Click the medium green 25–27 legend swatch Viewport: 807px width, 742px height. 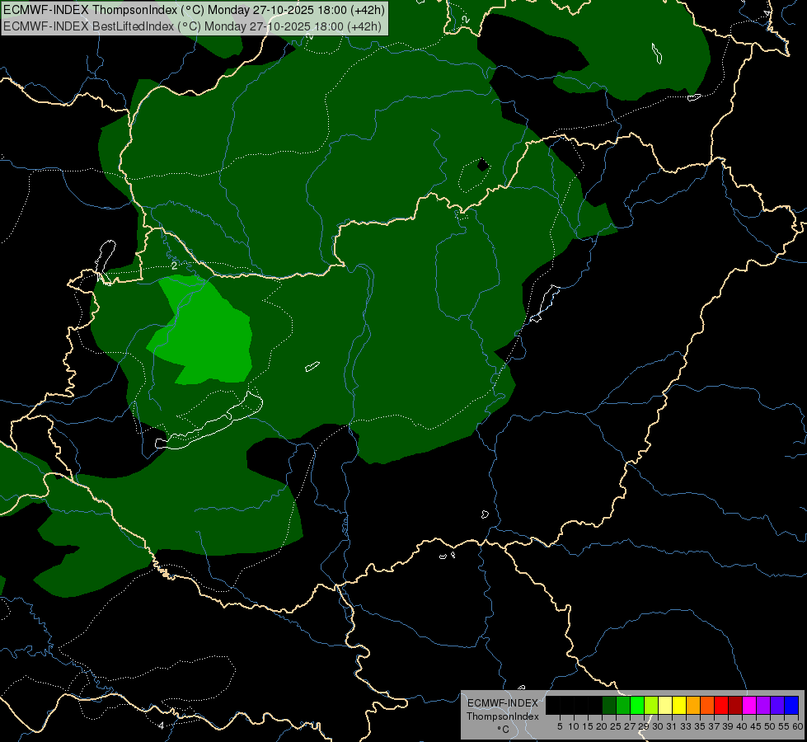click(623, 705)
